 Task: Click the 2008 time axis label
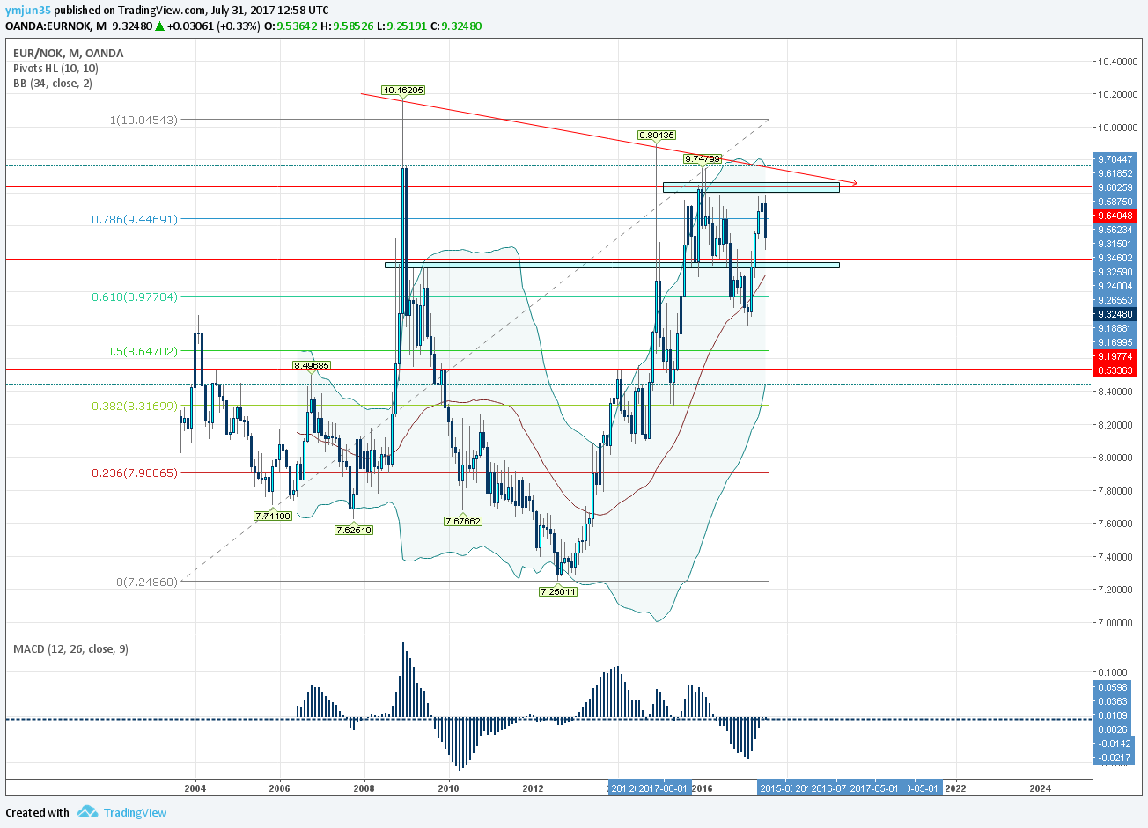364,788
